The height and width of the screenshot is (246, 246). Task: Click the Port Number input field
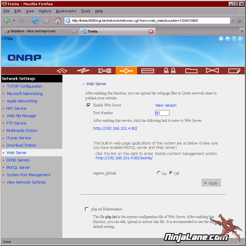coord(162,113)
